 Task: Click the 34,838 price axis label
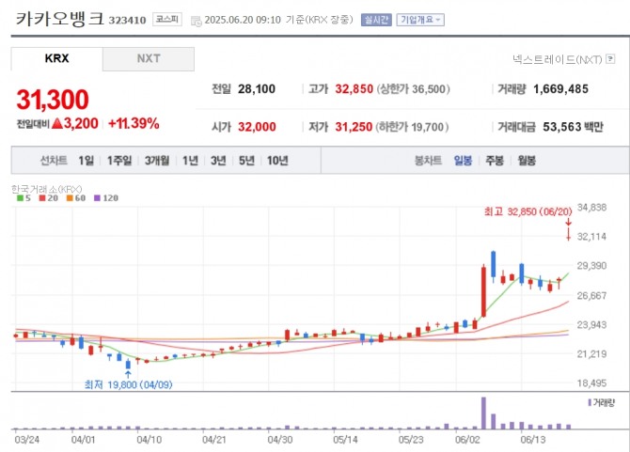point(591,208)
